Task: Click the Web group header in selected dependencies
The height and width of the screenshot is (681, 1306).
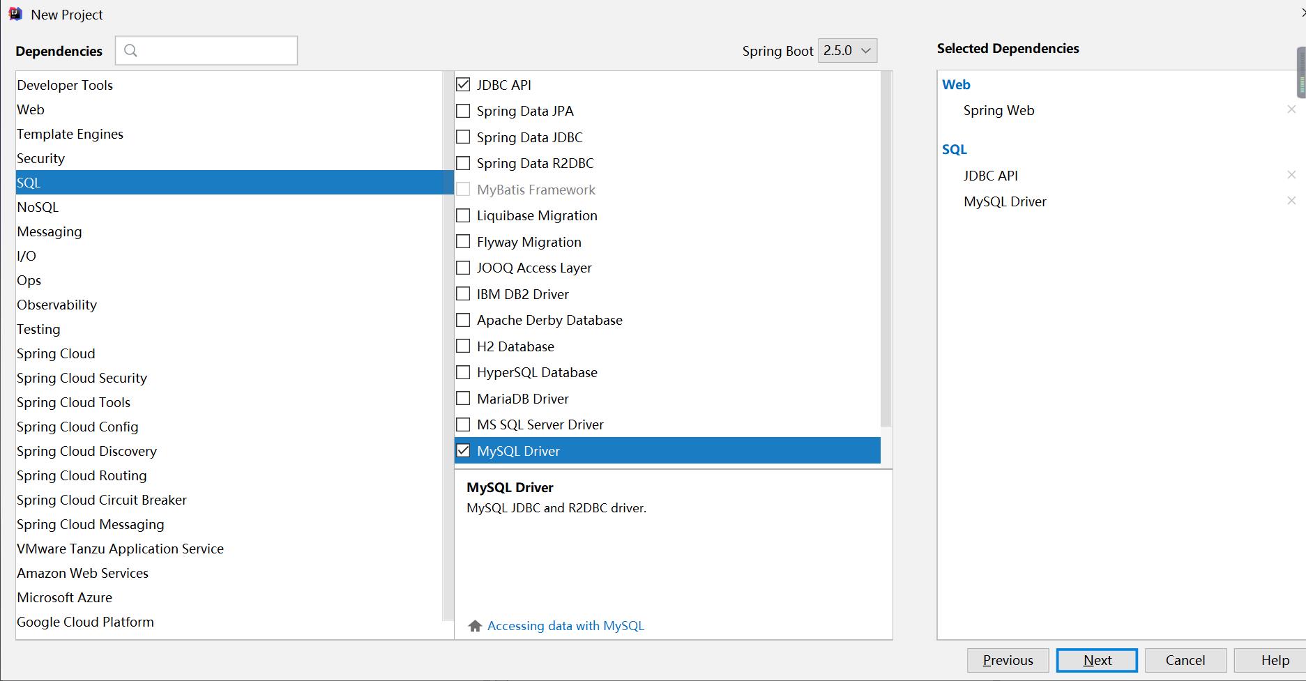Action: point(956,84)
